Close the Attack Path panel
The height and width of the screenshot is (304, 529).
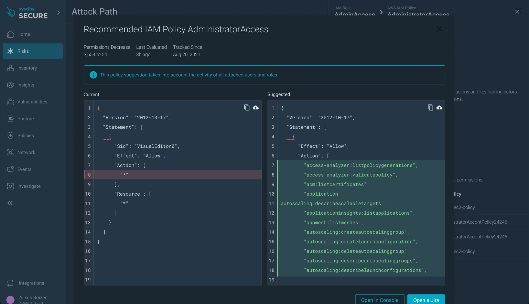[517, 12]
